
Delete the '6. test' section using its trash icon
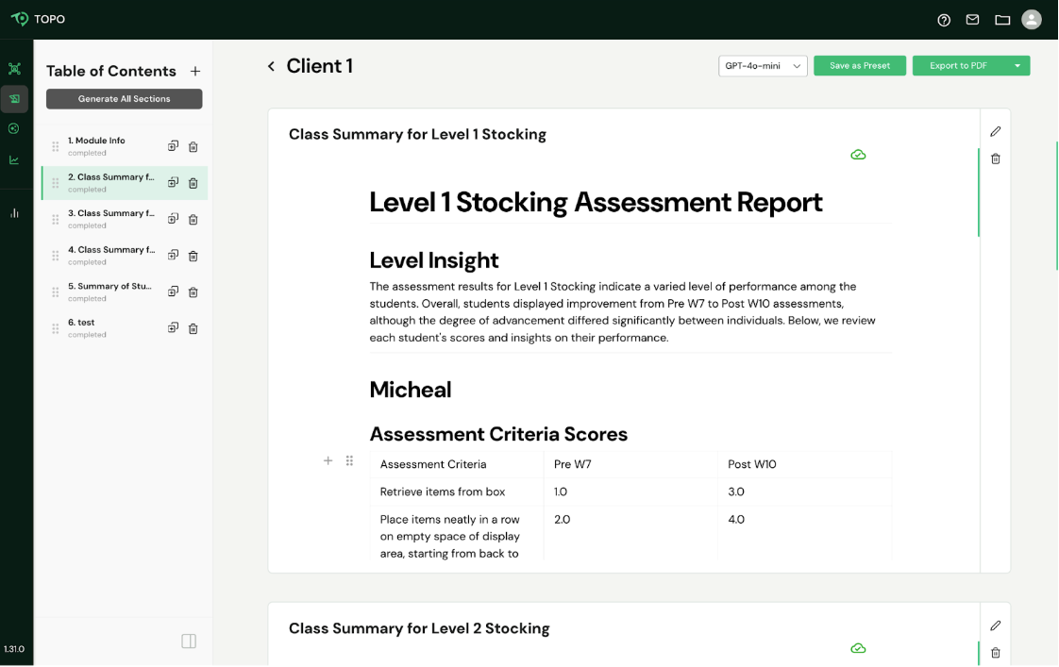[x=193, y=327]
